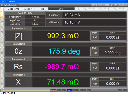Viewport: 128px width, 95px height.
Task: Select the |Z| parameter 1 selector
Action: click(18, 36)
